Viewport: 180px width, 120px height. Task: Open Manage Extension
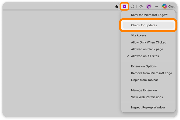[148, 90]
